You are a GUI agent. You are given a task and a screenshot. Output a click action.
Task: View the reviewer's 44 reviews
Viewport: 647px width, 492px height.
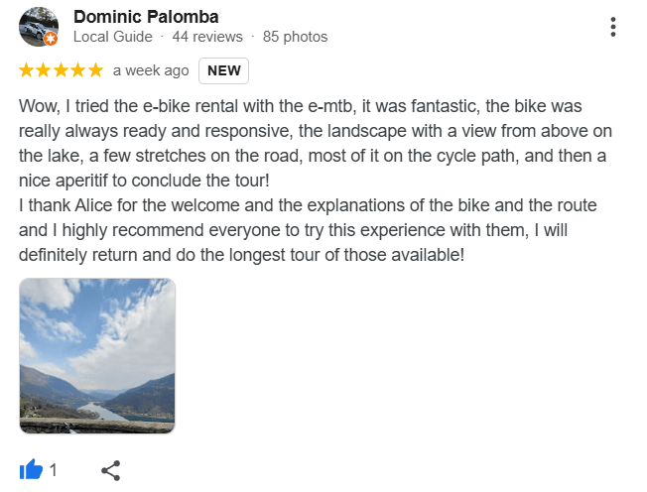(207, 37)
